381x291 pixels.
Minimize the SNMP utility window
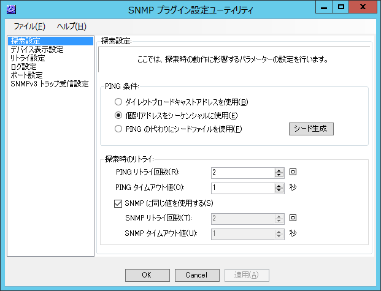click(324, 7)
